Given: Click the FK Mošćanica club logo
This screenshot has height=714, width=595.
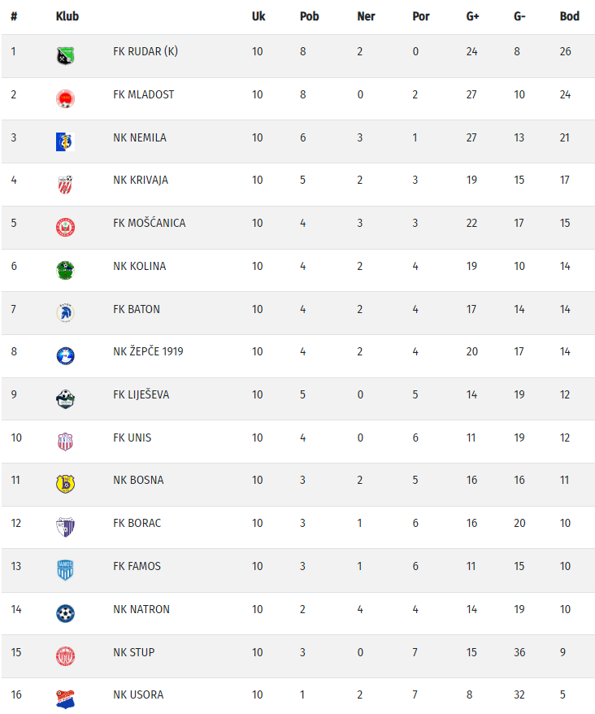Looking at the screenshot, I should (65, 228).
